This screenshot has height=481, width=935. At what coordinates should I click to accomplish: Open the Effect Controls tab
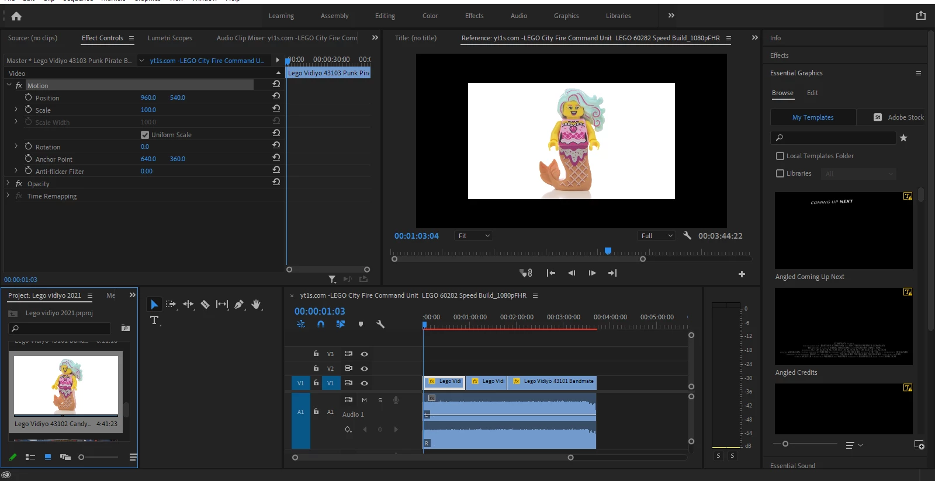pos(102,38)
